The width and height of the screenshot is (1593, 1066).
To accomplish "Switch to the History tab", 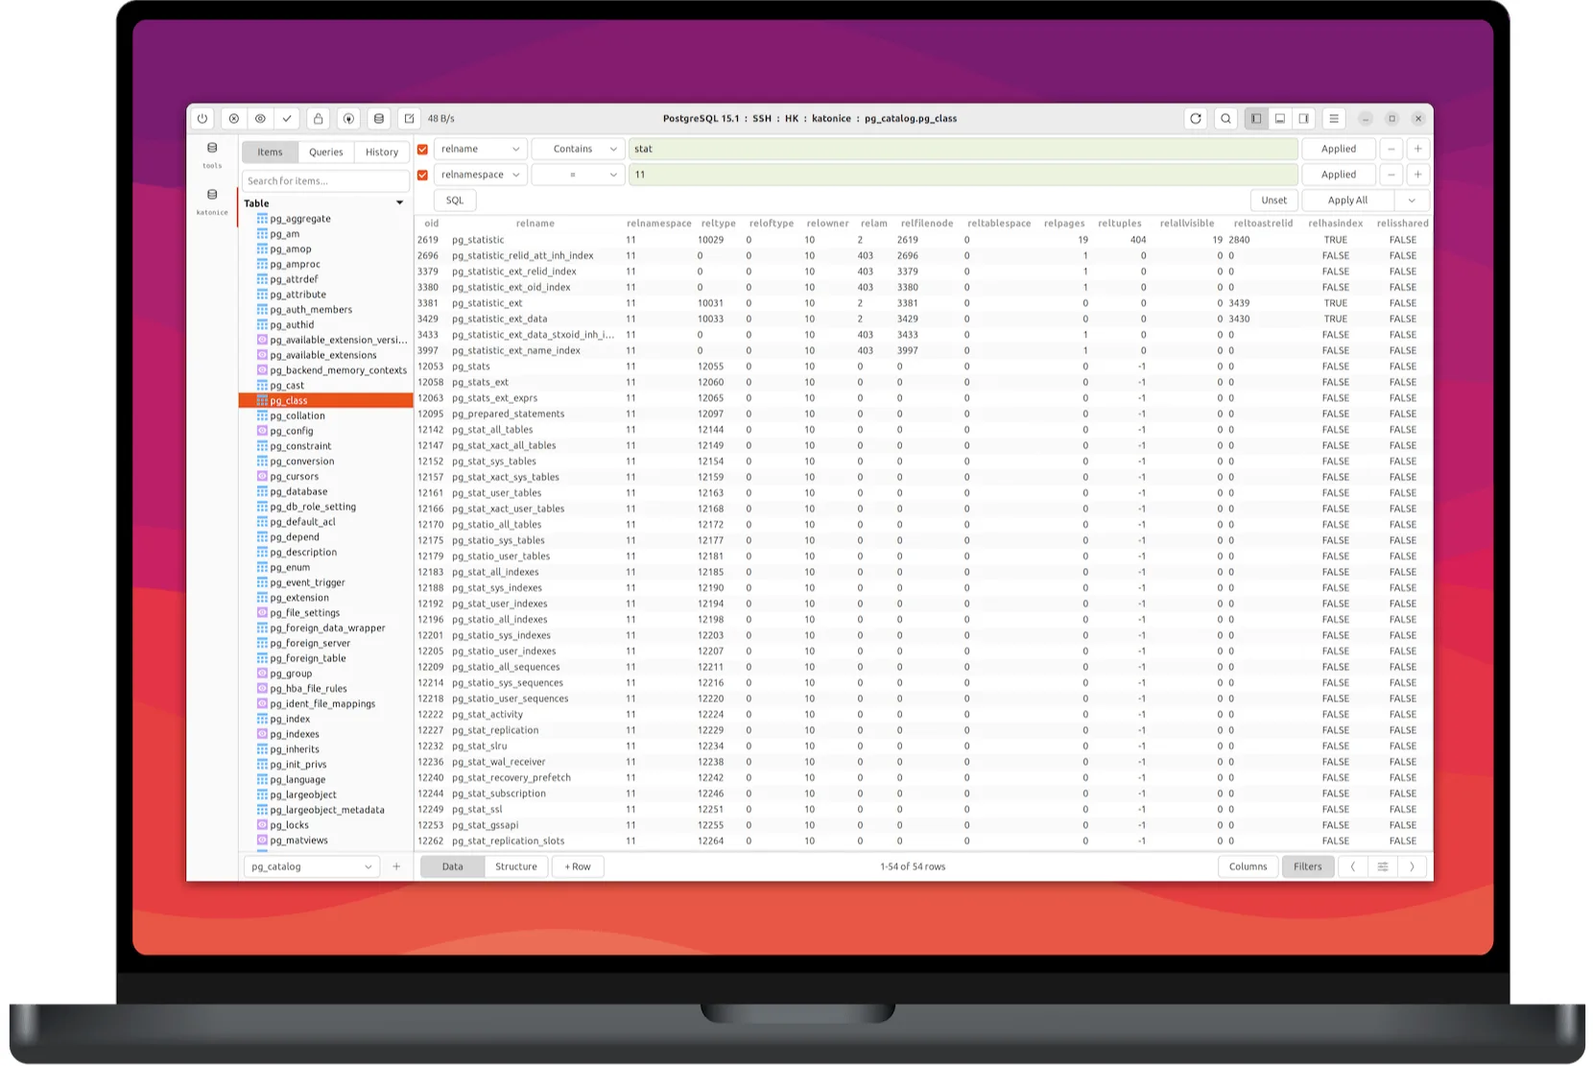I will [382, 153].
